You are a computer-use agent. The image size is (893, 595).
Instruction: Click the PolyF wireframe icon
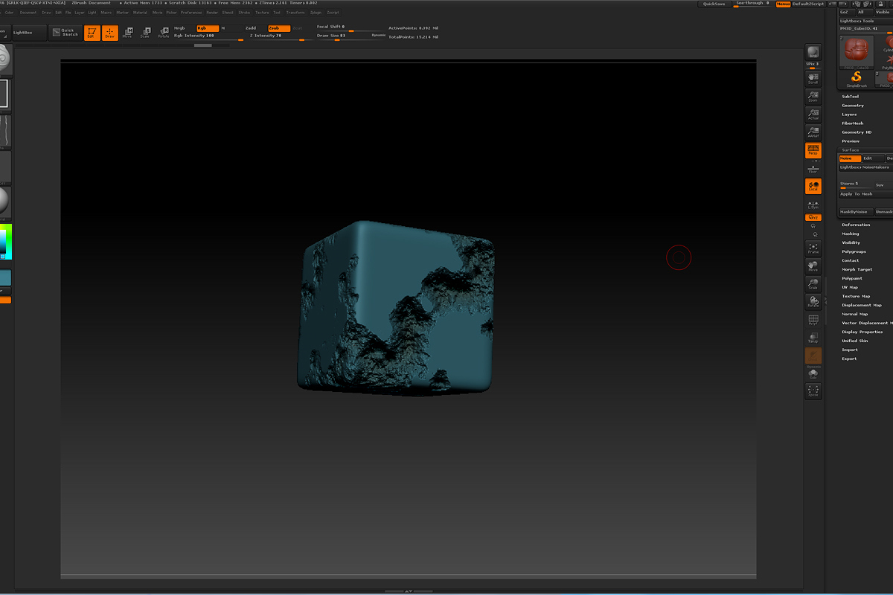click(813, 320)
